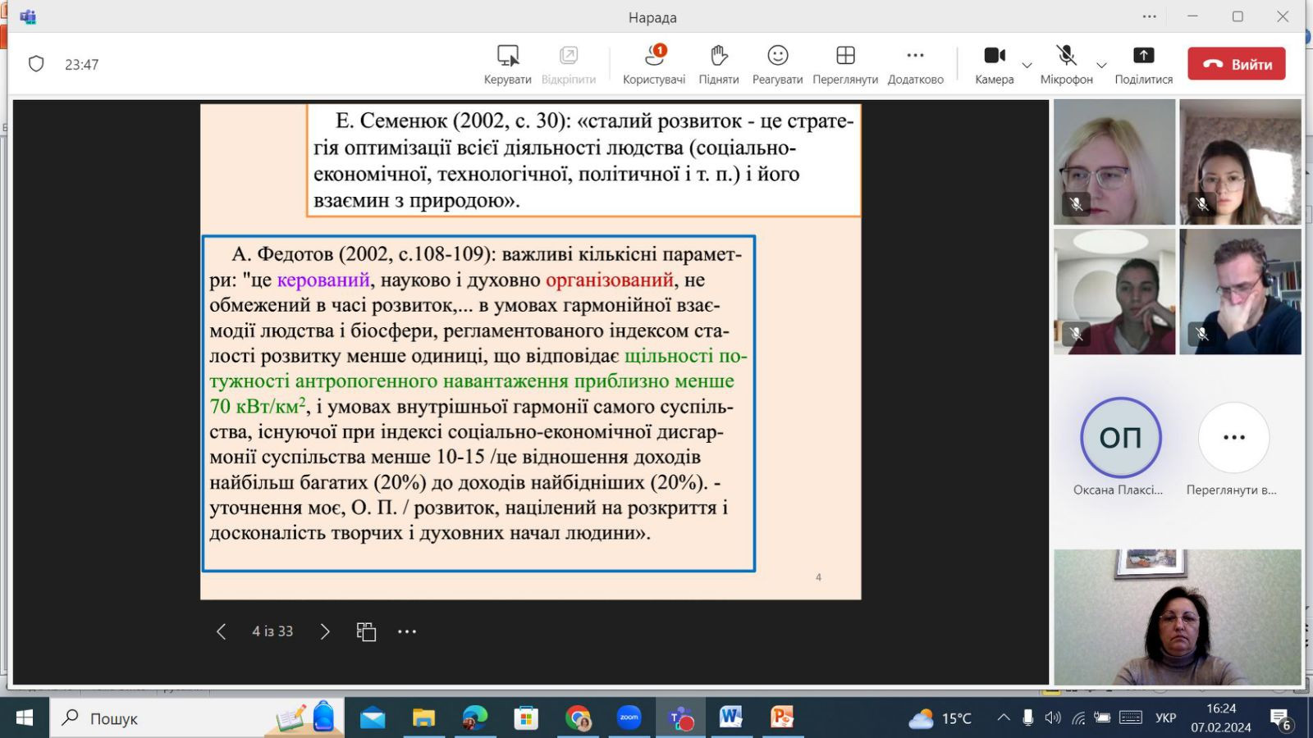Screen dimensions: 1313x738
Task: Expand camera options dropdown arrow
Action: [x=1027, y=66]
